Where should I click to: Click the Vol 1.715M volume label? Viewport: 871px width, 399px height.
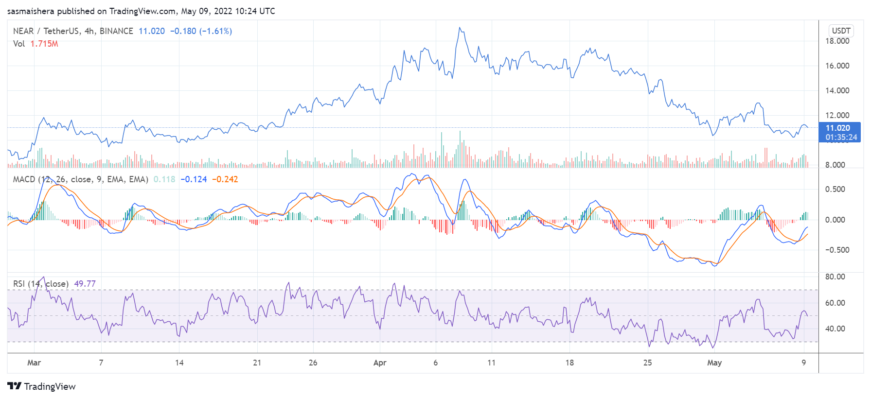click(x=36, y=44)
